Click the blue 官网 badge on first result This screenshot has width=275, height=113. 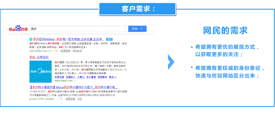pos(110,39)
